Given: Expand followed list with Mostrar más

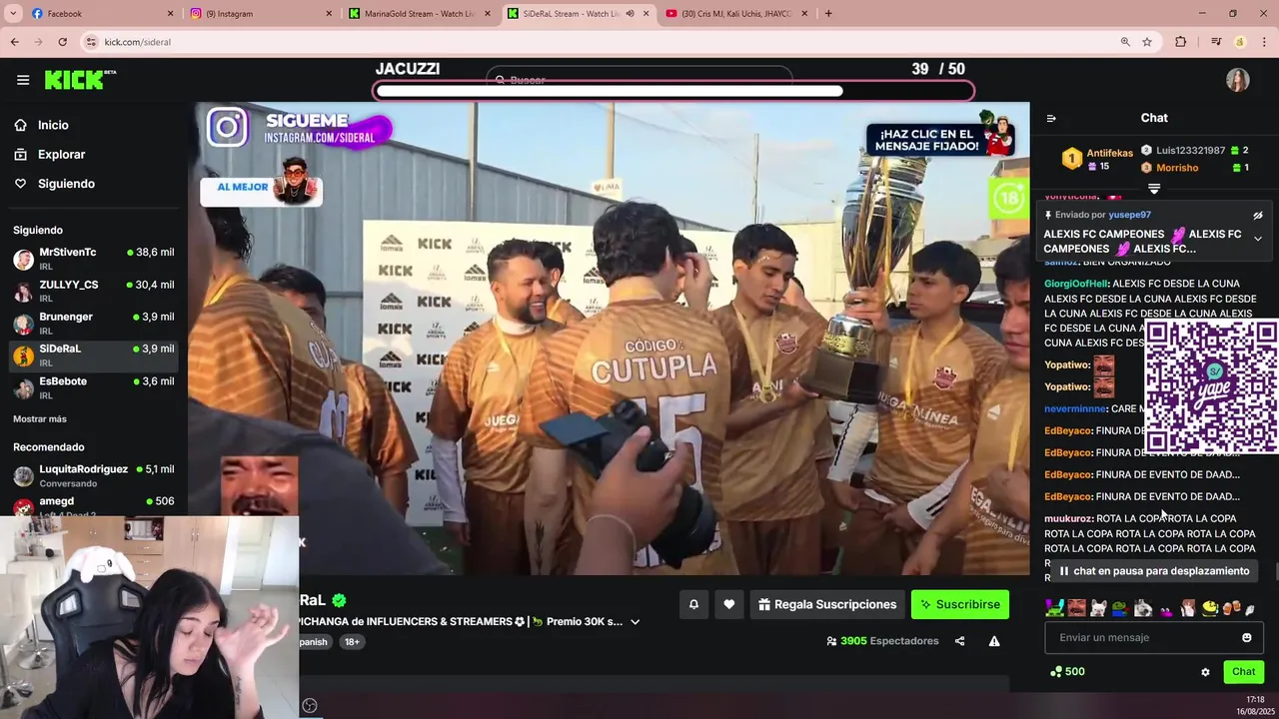Looking at the screenshot, I should [40, 418].
